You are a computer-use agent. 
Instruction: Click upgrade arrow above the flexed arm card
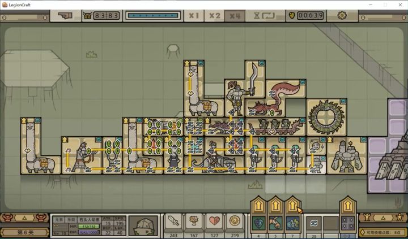click(275, 206)
